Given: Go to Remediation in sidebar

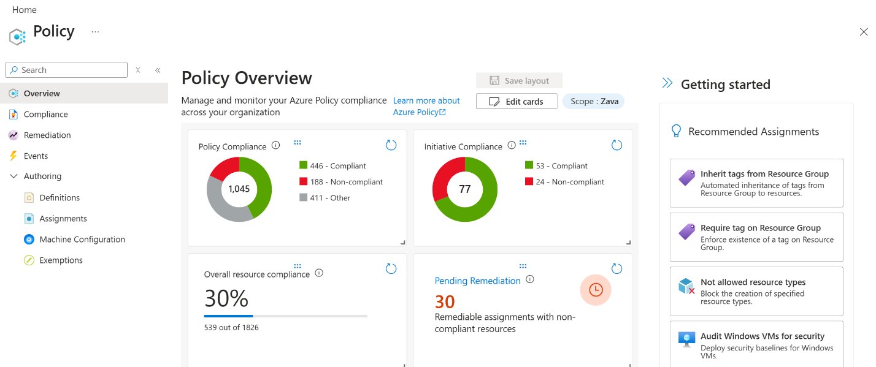Looking at the screenshot, I should click(47, 135).
